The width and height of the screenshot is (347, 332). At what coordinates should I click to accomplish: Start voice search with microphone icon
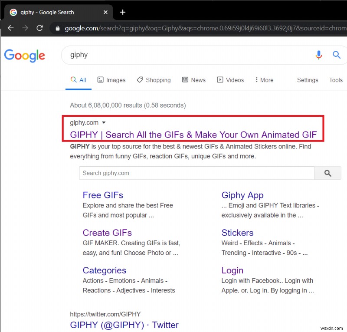tap(319, 55)
